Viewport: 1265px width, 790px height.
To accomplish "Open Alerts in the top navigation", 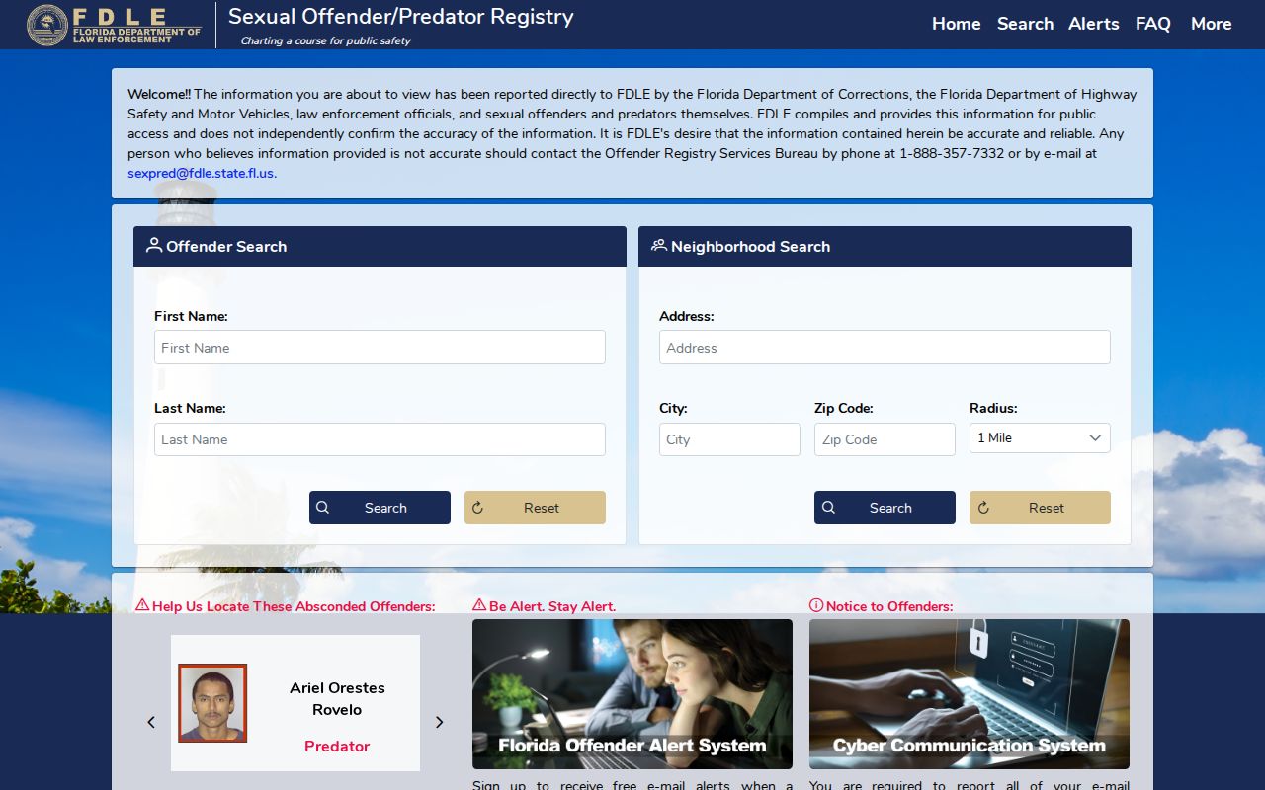I will click(1094, 24).
